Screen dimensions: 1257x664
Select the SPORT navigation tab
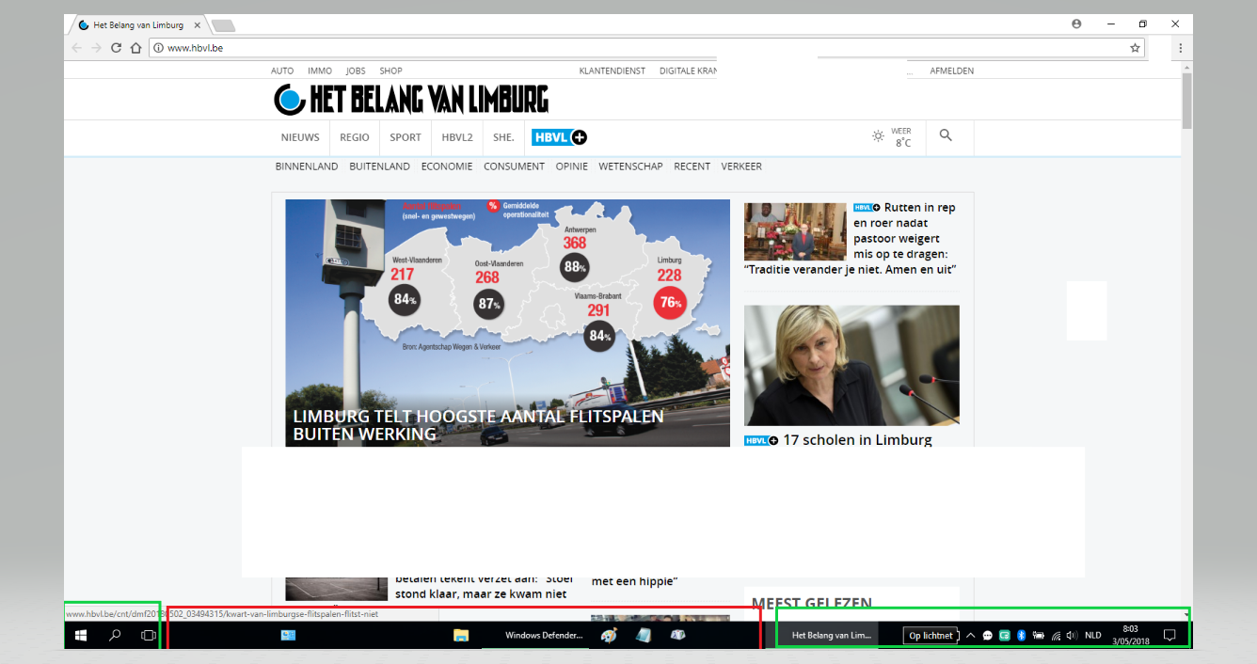coord(406,137)
